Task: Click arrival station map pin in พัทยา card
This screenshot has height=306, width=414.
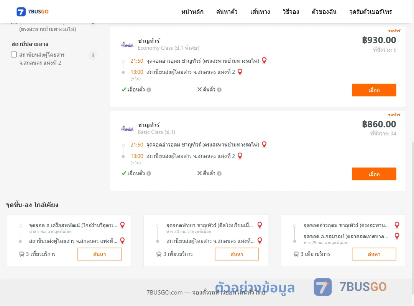Action: pyautogui.click(x=260, y=241)
